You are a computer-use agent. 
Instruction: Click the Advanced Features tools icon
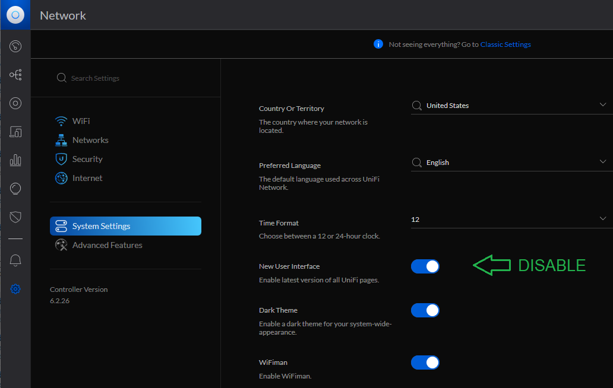pos(61,245)
